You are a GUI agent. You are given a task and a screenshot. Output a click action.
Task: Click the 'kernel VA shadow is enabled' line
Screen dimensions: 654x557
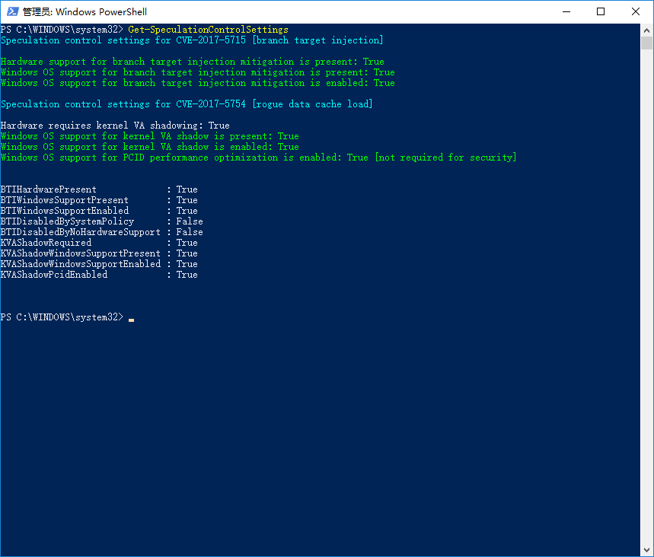(x=150, y=147)
